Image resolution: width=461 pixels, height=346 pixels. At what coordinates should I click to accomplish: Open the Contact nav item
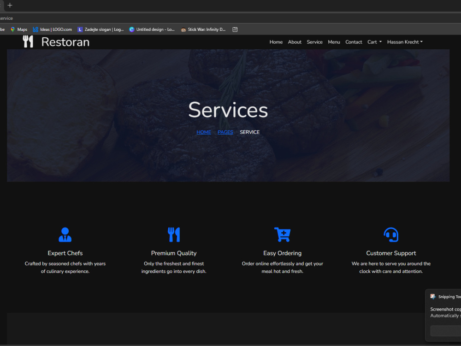(354, 42)
